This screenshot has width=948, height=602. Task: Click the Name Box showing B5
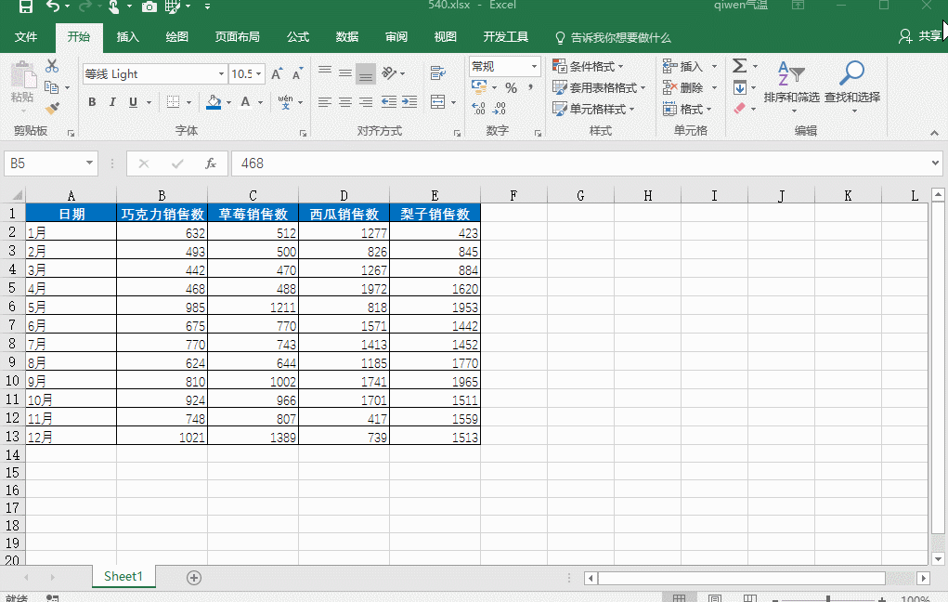[x=43, y=164]
